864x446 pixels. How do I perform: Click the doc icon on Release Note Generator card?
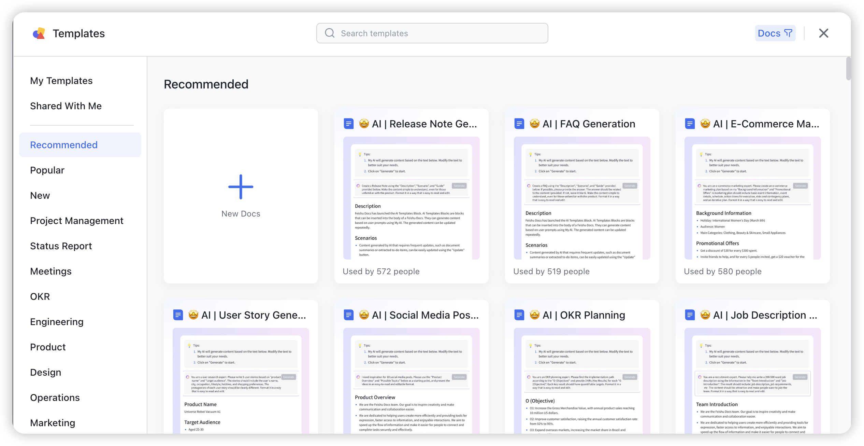pyautogui.click(x=348, y=124)
